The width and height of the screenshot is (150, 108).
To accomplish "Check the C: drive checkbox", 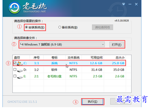I will 15,63.
